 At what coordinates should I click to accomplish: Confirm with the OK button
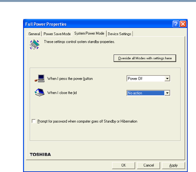pyautogui.click(x=124, y=165)
